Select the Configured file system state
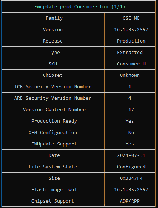This screenshot has height=208, width=158. click(x=131, y=167)
